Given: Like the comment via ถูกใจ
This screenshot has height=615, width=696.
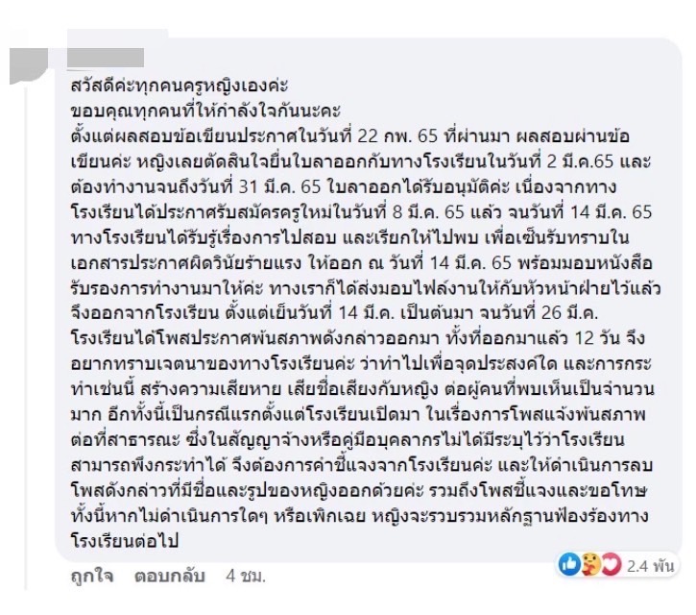Looking at the screenshot, I should pyautogui.click(x=92, y=576).
